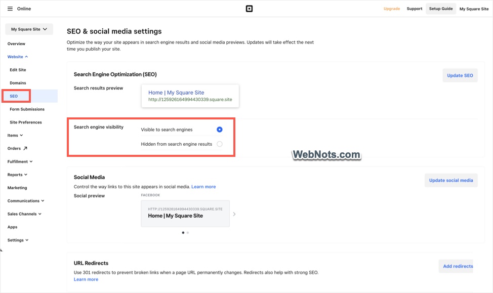Click the Facebook social preview card
Viewport: 493px width, 293px height.
(x=185, y=214)
